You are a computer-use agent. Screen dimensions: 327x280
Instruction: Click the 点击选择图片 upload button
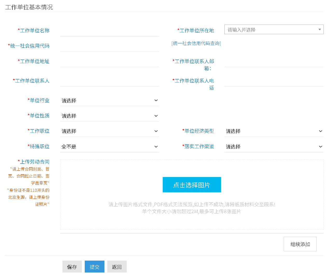pos(192,185)
